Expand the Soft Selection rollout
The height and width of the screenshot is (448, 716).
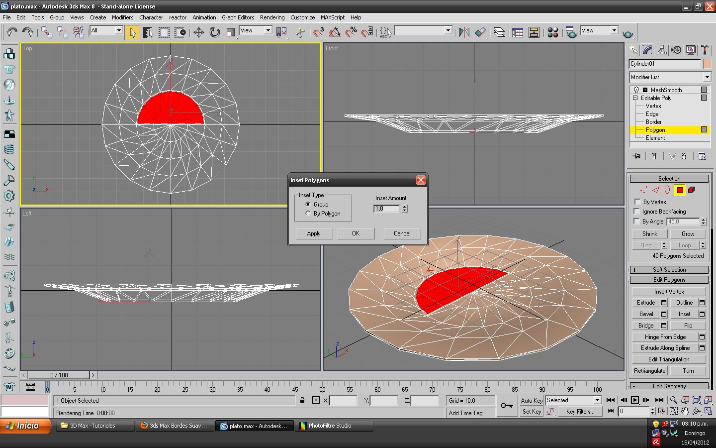(669, 270)
